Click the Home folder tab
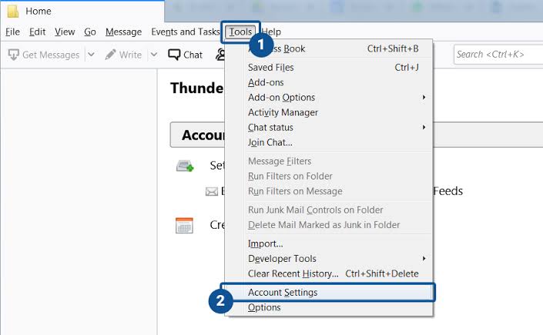Image resolution: width=543 pixels, height=335 pixels. click(82, 11)
